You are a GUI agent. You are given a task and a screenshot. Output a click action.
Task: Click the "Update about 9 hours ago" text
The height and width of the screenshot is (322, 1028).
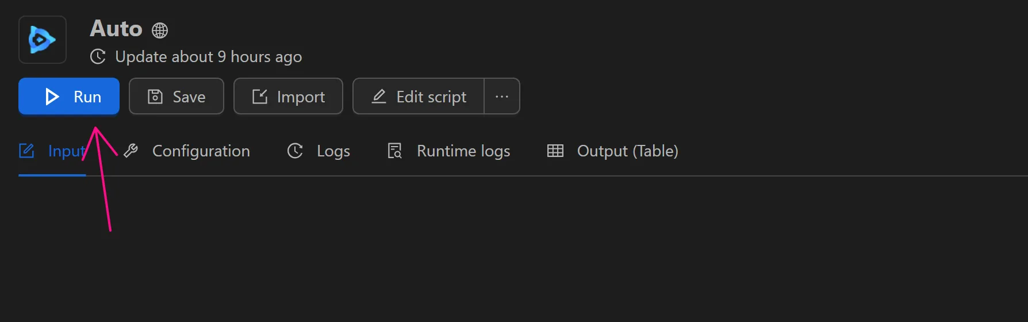tap(208, 57)
